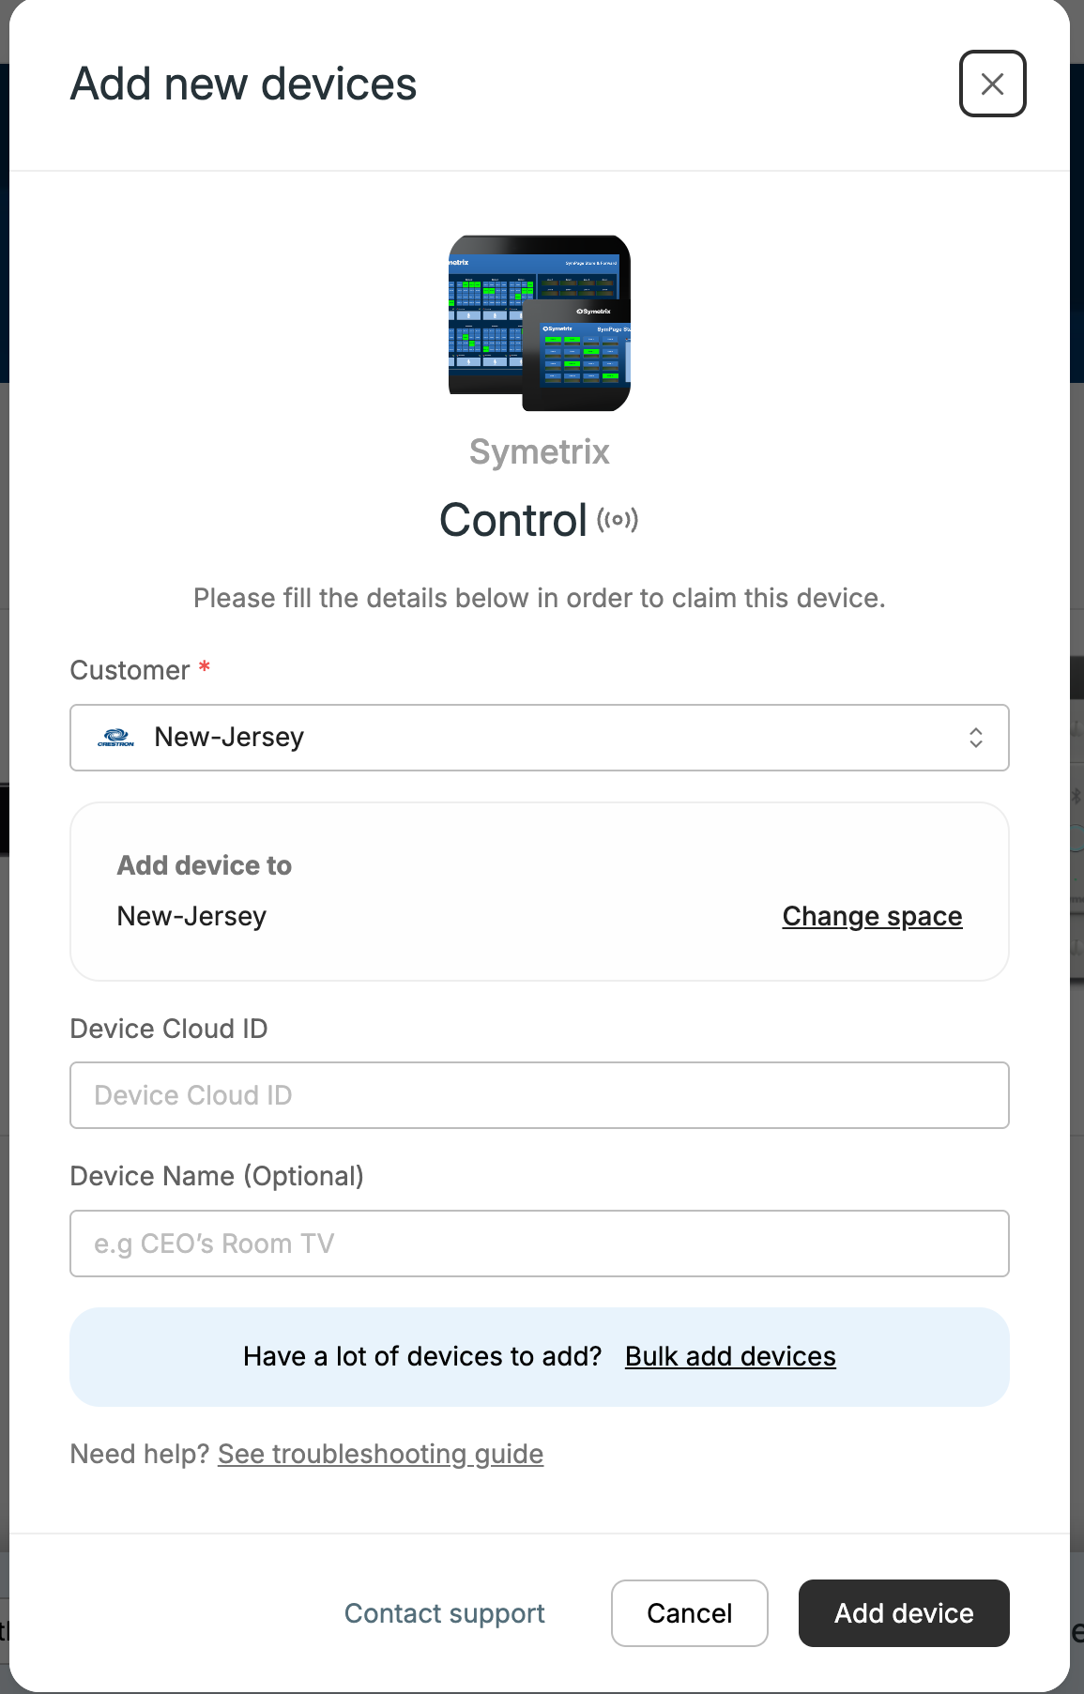Click the Device Cloud ID field label

click(x=169, y=1029)
